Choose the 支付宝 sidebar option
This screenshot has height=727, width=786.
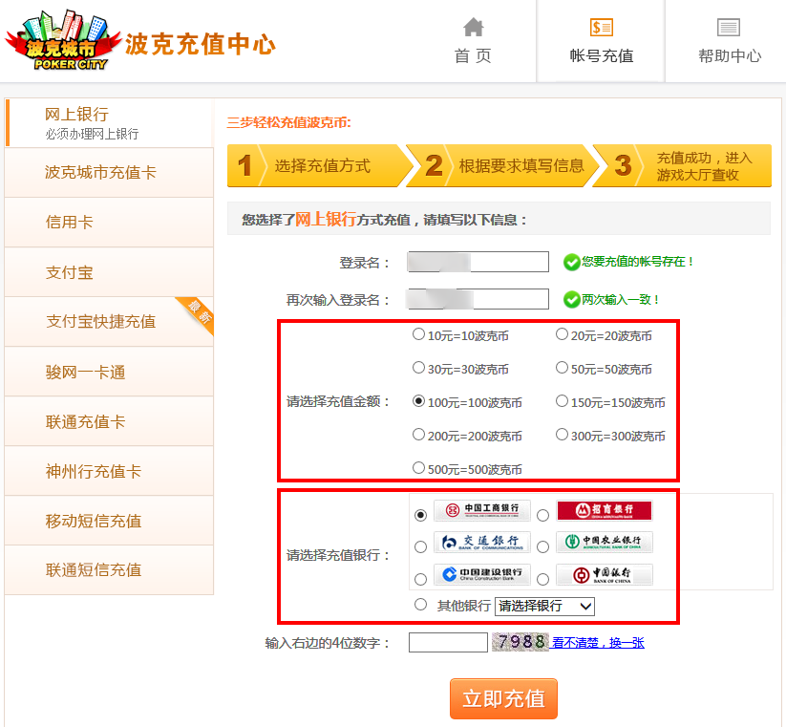[109, 272]
